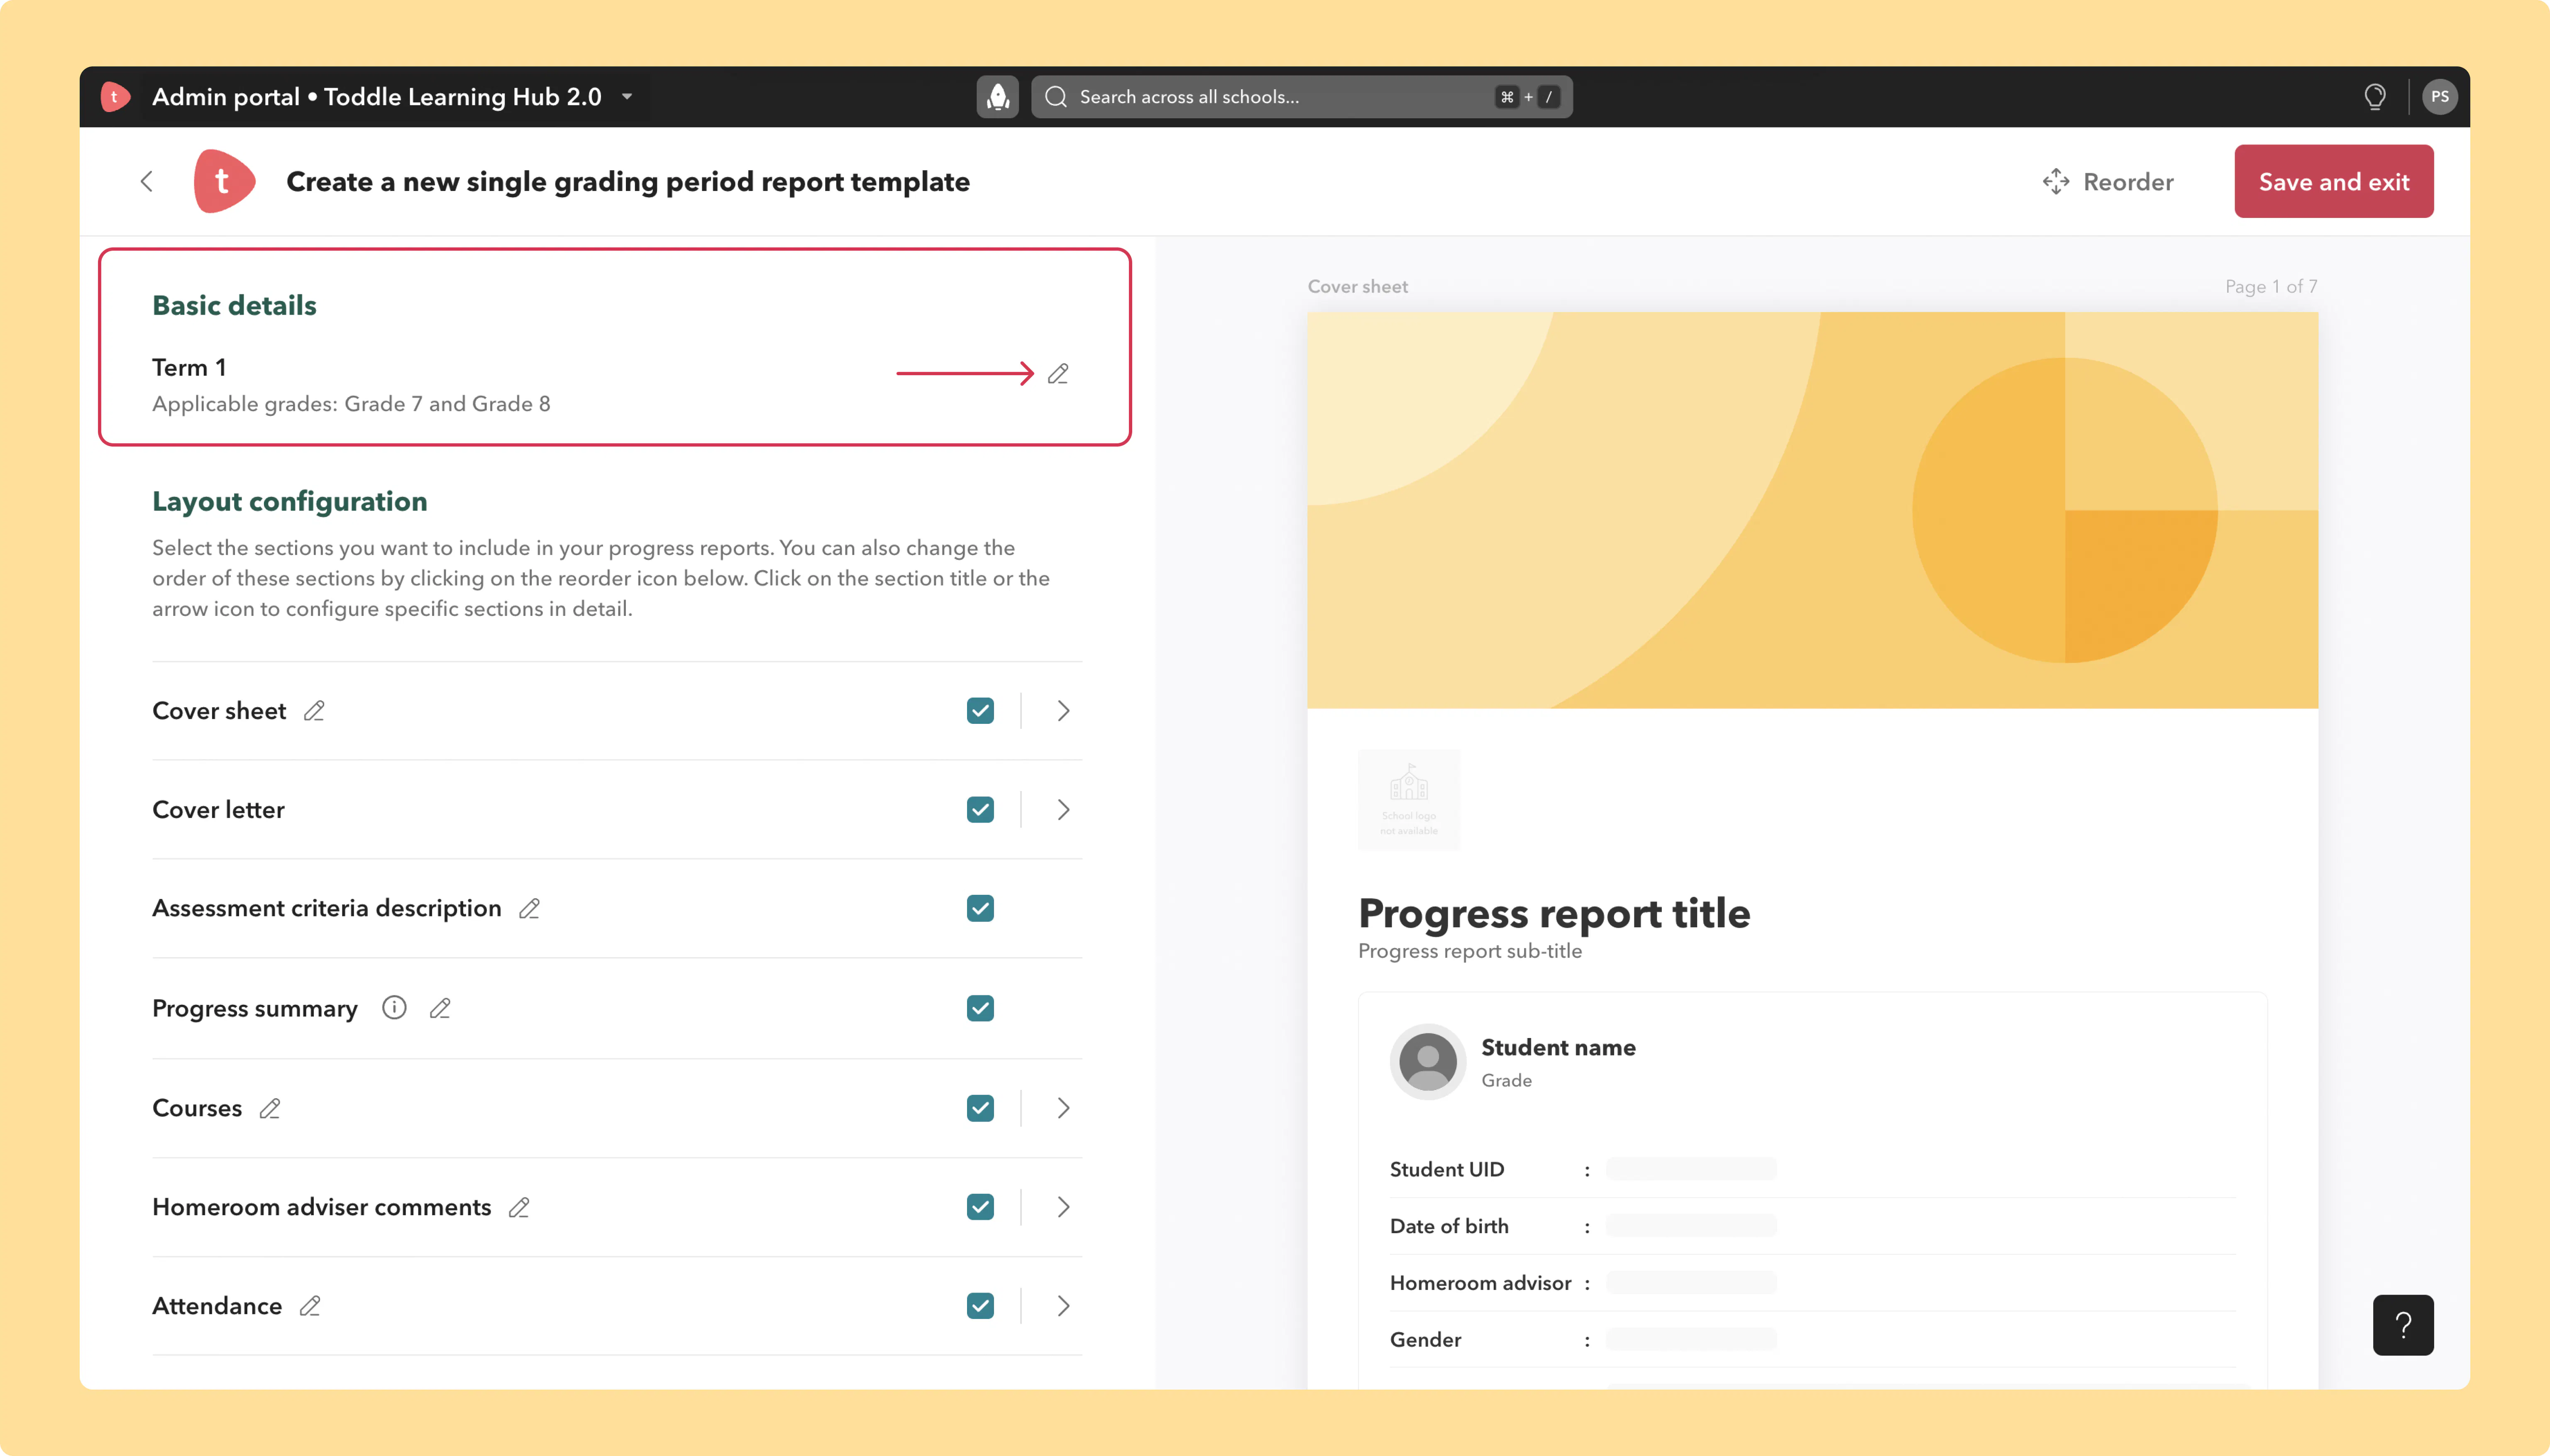Go back using the left arrow
The height and width of the screenshot is (1456, 2550).
pyautogui.click(x=147, y=181)
